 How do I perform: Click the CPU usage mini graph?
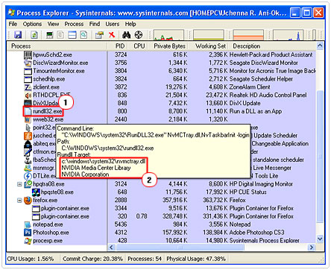pyautogui.click(x=168, y=35)
